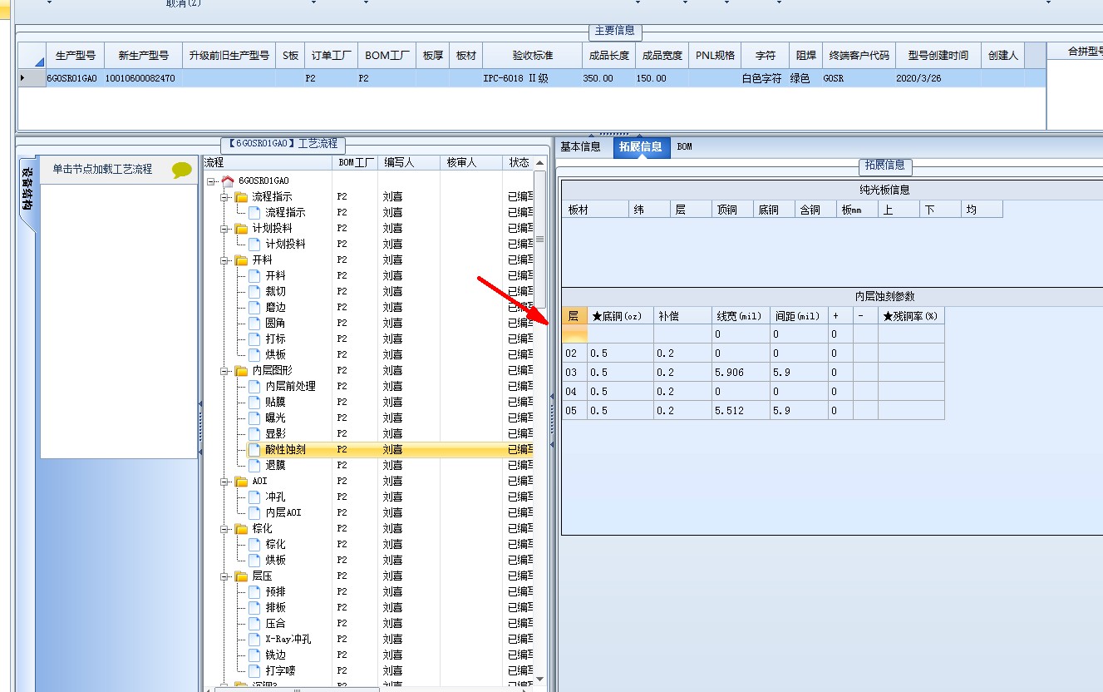Click the process tree vertical scrollbar thumb
1103x692 pixels.
click(540, 238)
